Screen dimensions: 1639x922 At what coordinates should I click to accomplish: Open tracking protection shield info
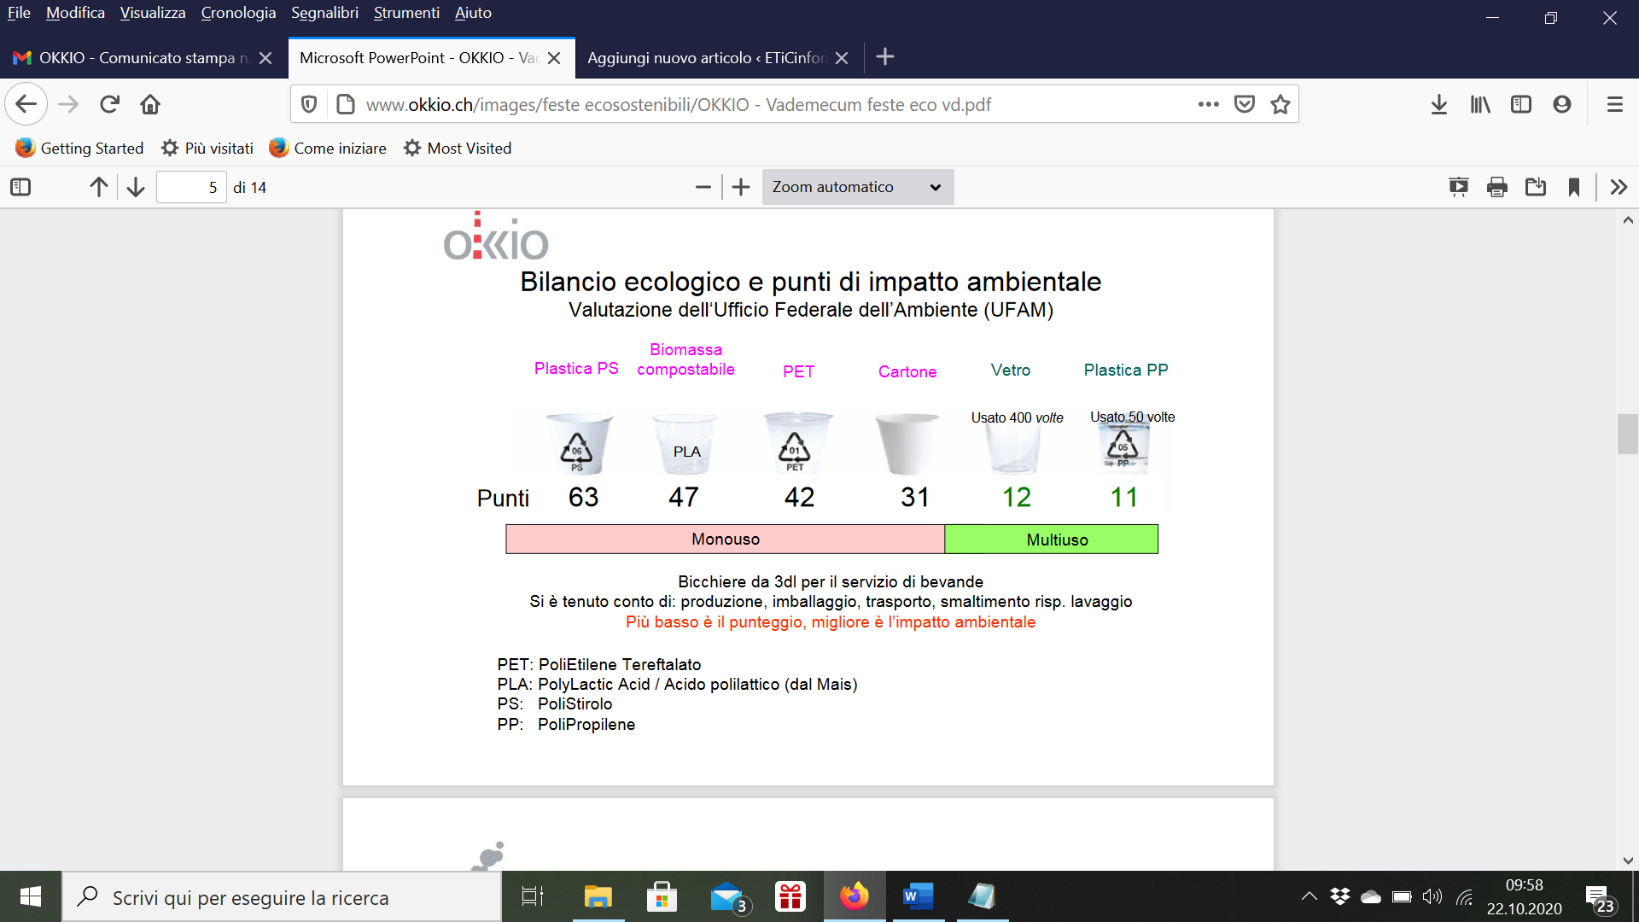(309, 104)
